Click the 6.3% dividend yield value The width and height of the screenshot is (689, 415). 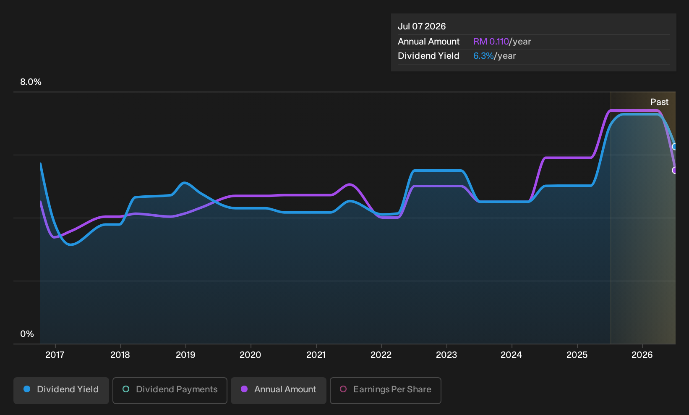pyautogui.click(x=483, y=56)
